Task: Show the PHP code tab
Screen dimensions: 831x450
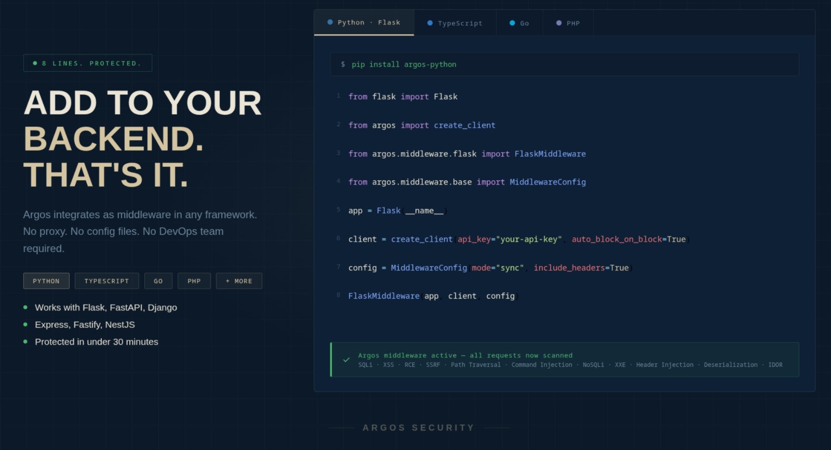Action: [x=568, y=23]
